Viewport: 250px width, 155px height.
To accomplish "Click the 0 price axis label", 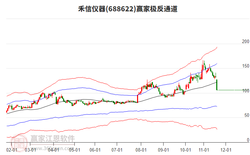I will coord(248,140).
